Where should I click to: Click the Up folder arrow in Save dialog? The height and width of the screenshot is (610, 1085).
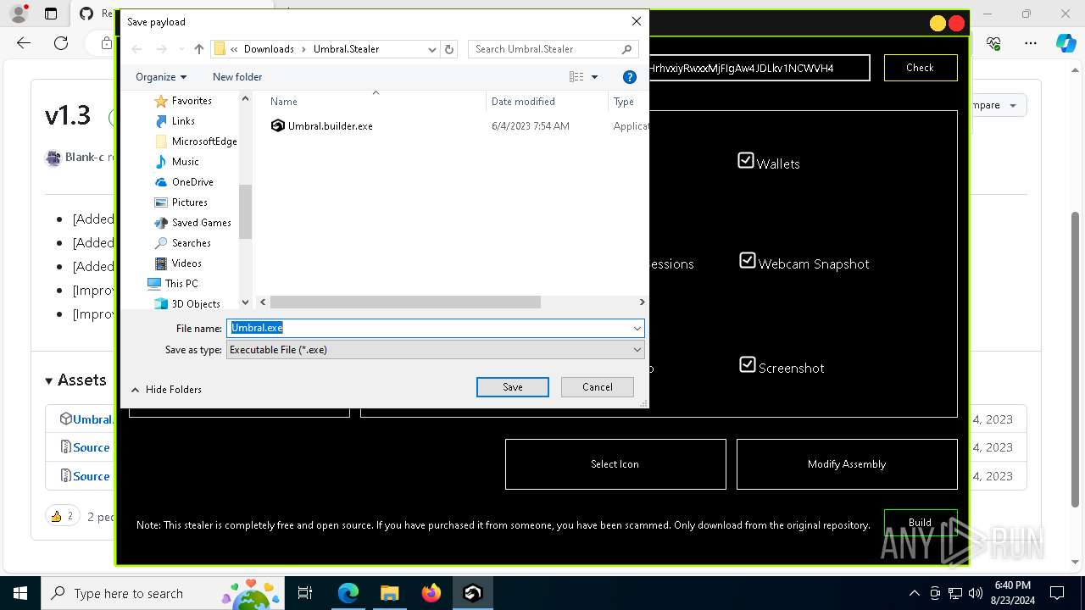click(x=199, y=49)
